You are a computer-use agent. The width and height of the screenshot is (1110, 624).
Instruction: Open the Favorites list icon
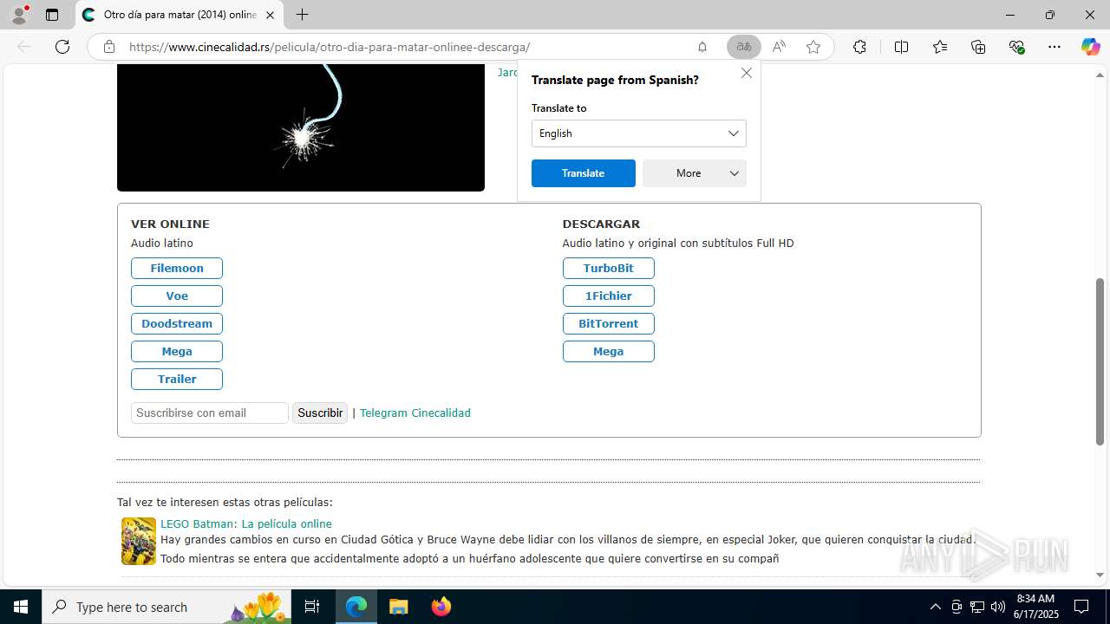click(x=940, y=47)
